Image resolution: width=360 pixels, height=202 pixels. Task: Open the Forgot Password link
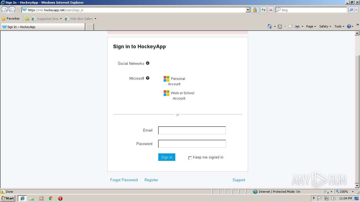click(124, 180)
